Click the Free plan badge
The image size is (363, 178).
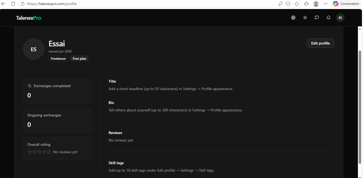[x=80, y=59]
